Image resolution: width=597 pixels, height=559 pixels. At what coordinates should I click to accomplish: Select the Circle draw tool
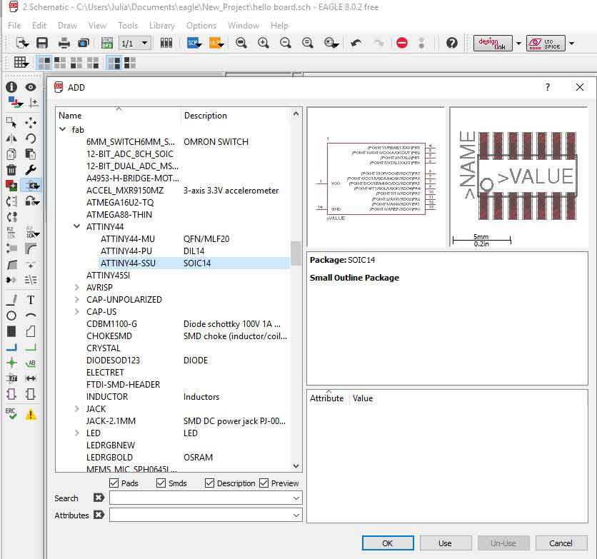11,316
